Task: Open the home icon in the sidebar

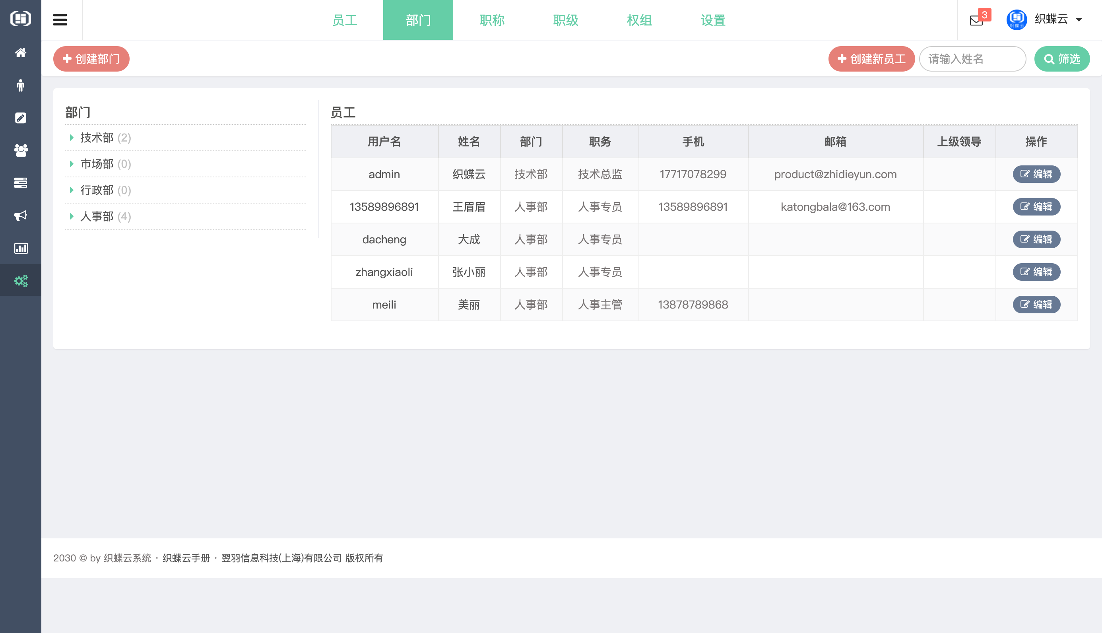Action: pyautogui.click(x=20, y=52)
